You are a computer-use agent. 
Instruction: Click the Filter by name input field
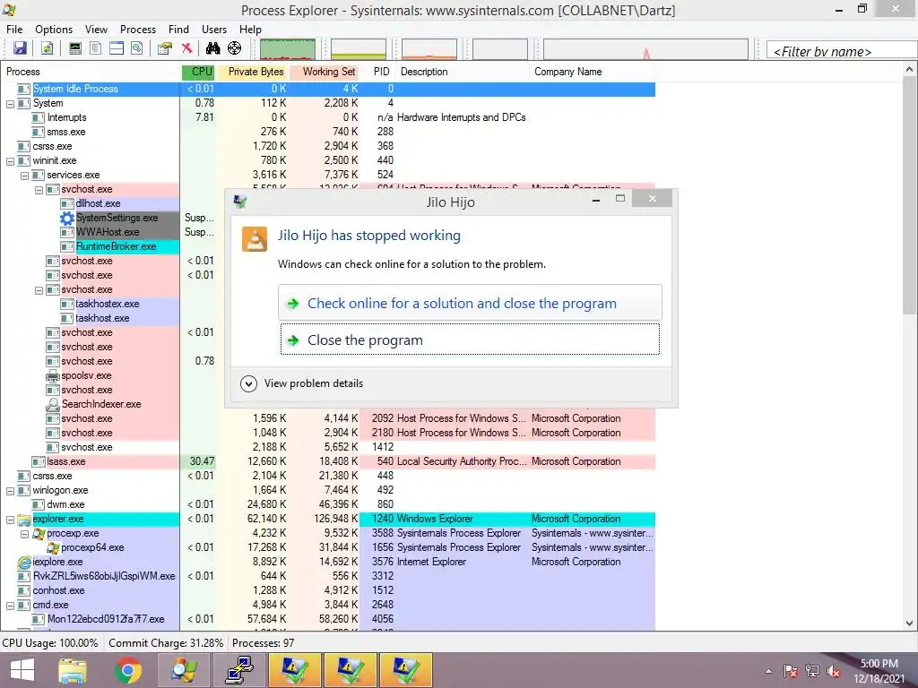point(841,51)
